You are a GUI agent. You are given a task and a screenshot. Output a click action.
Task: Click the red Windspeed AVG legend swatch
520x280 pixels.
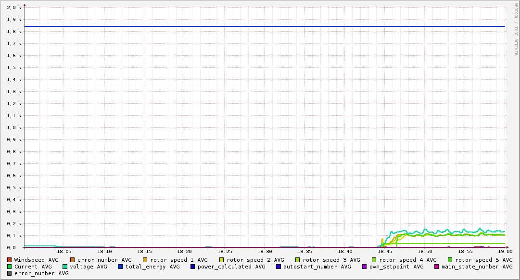click(x=9, y=260)
